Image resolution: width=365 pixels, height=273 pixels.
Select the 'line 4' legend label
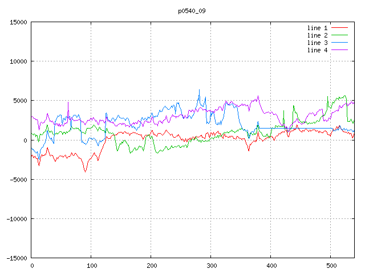(317, 50)
